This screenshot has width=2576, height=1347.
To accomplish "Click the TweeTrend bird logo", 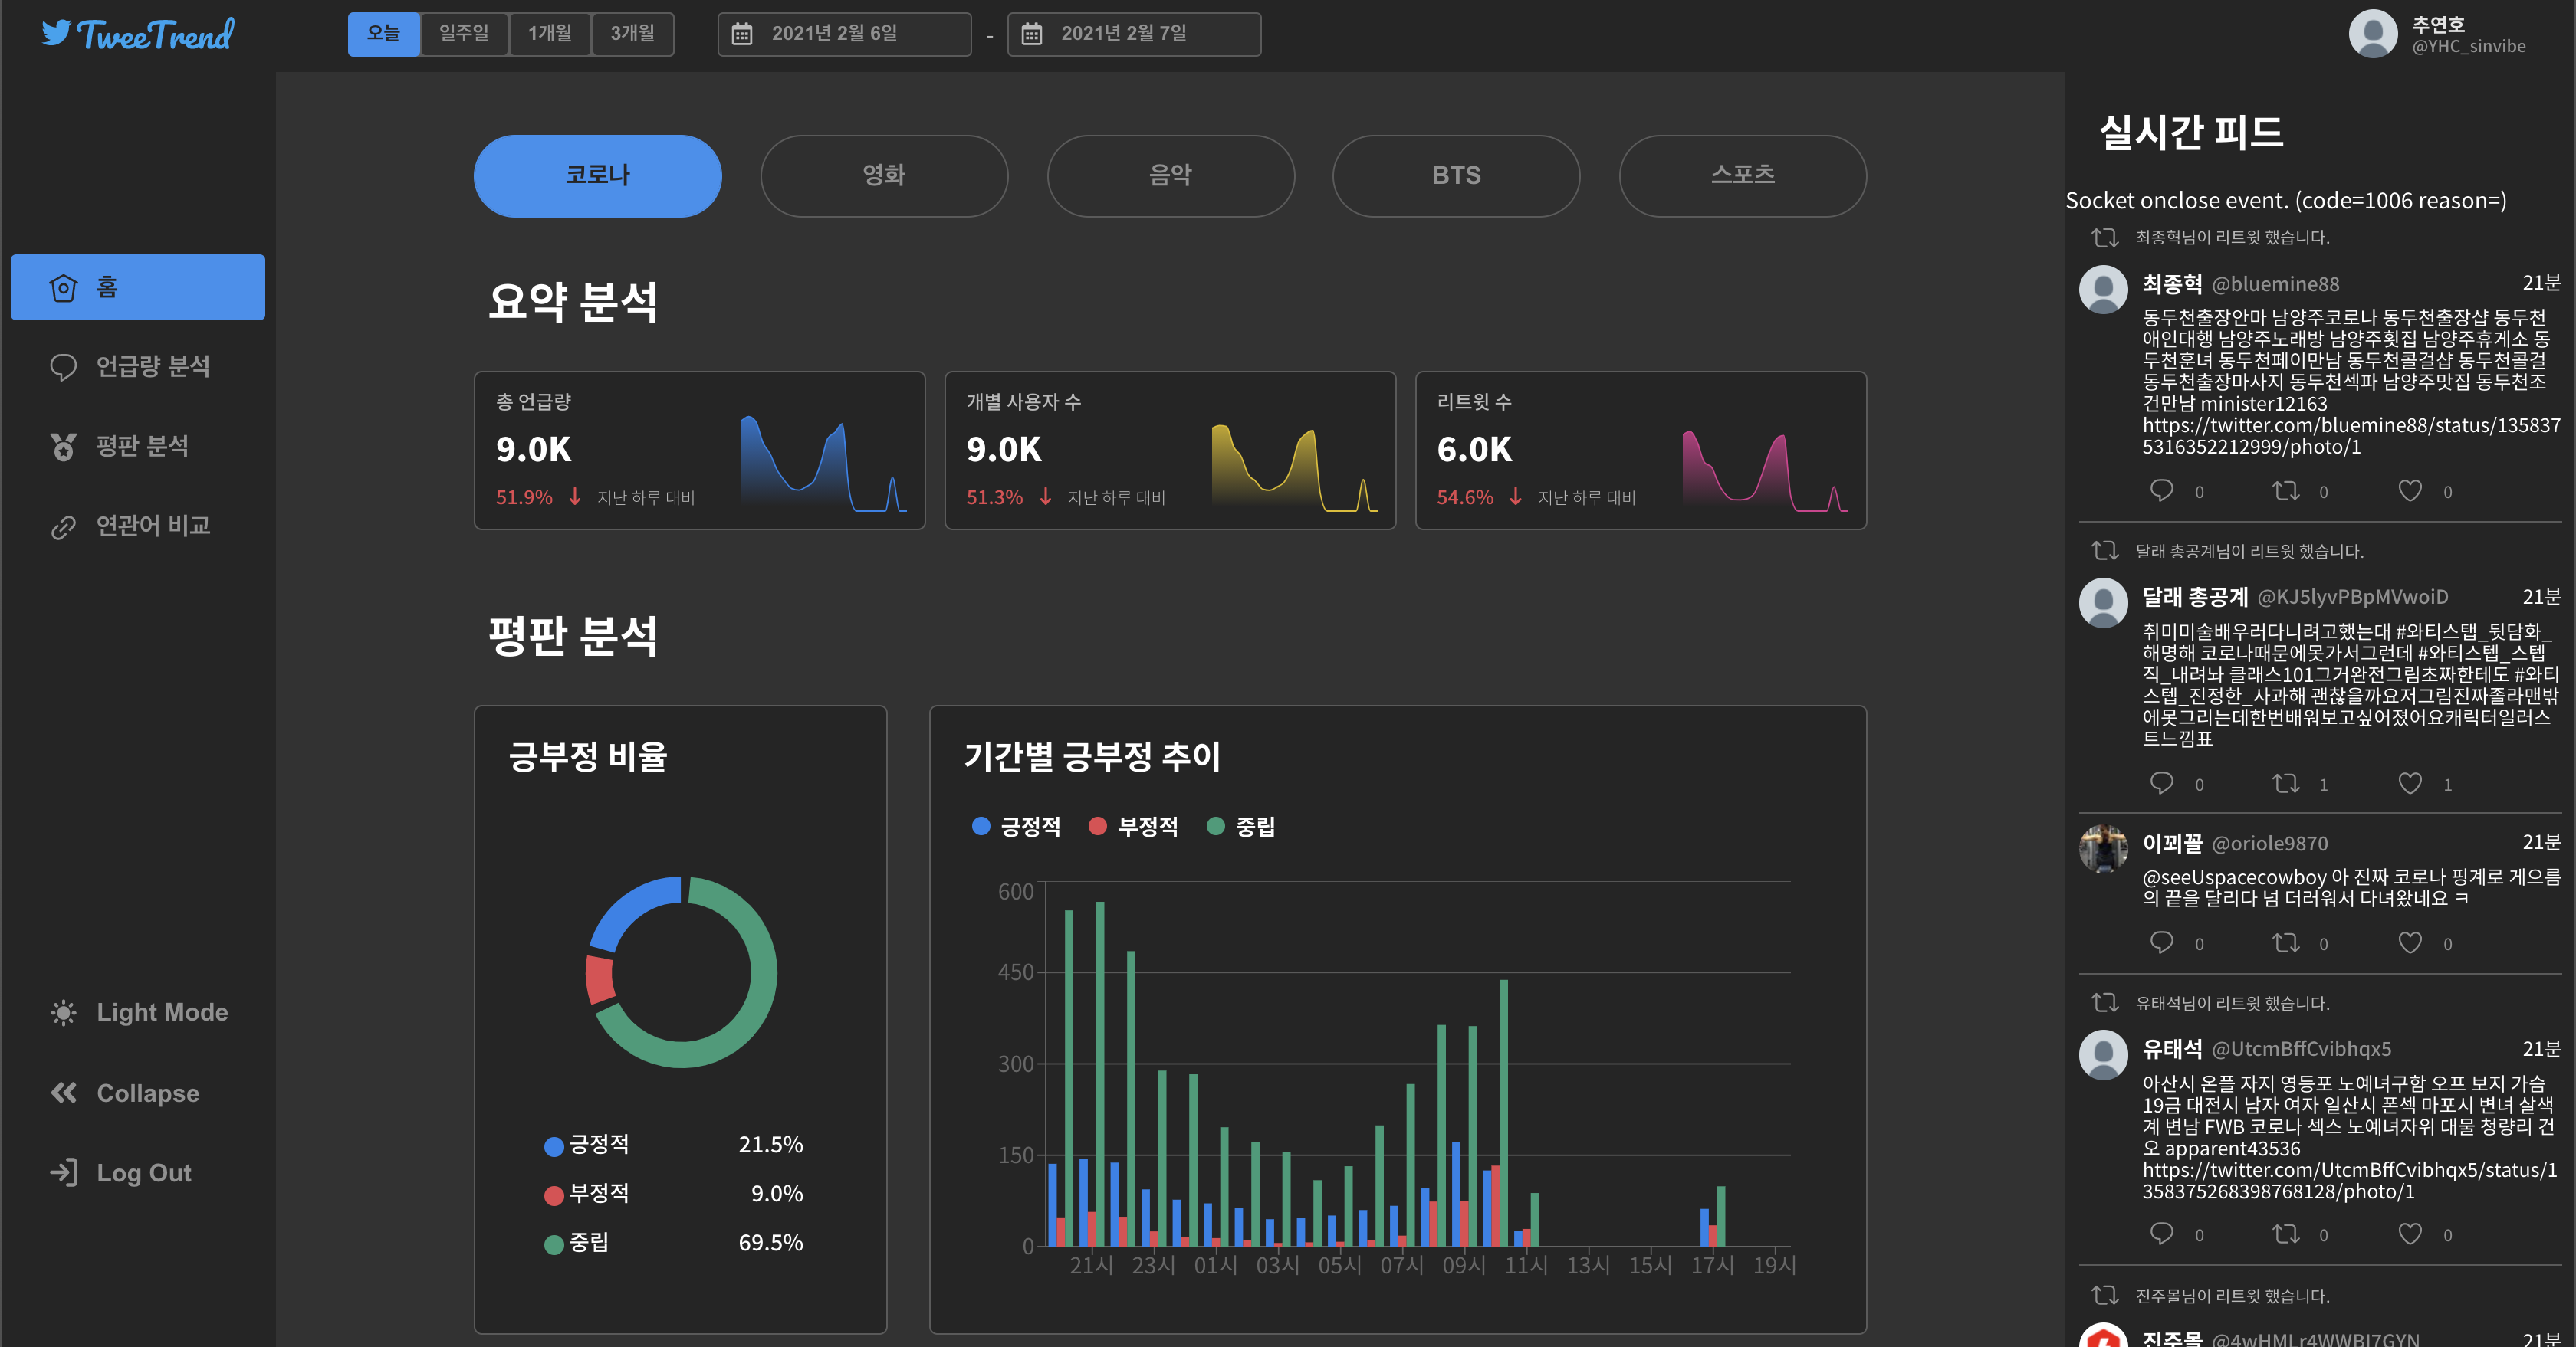I will 57,33.
